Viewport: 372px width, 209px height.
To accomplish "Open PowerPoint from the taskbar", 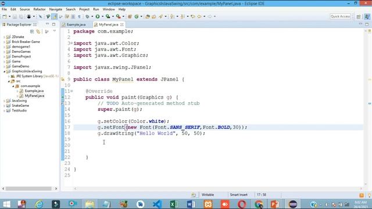I will [275, 204].
